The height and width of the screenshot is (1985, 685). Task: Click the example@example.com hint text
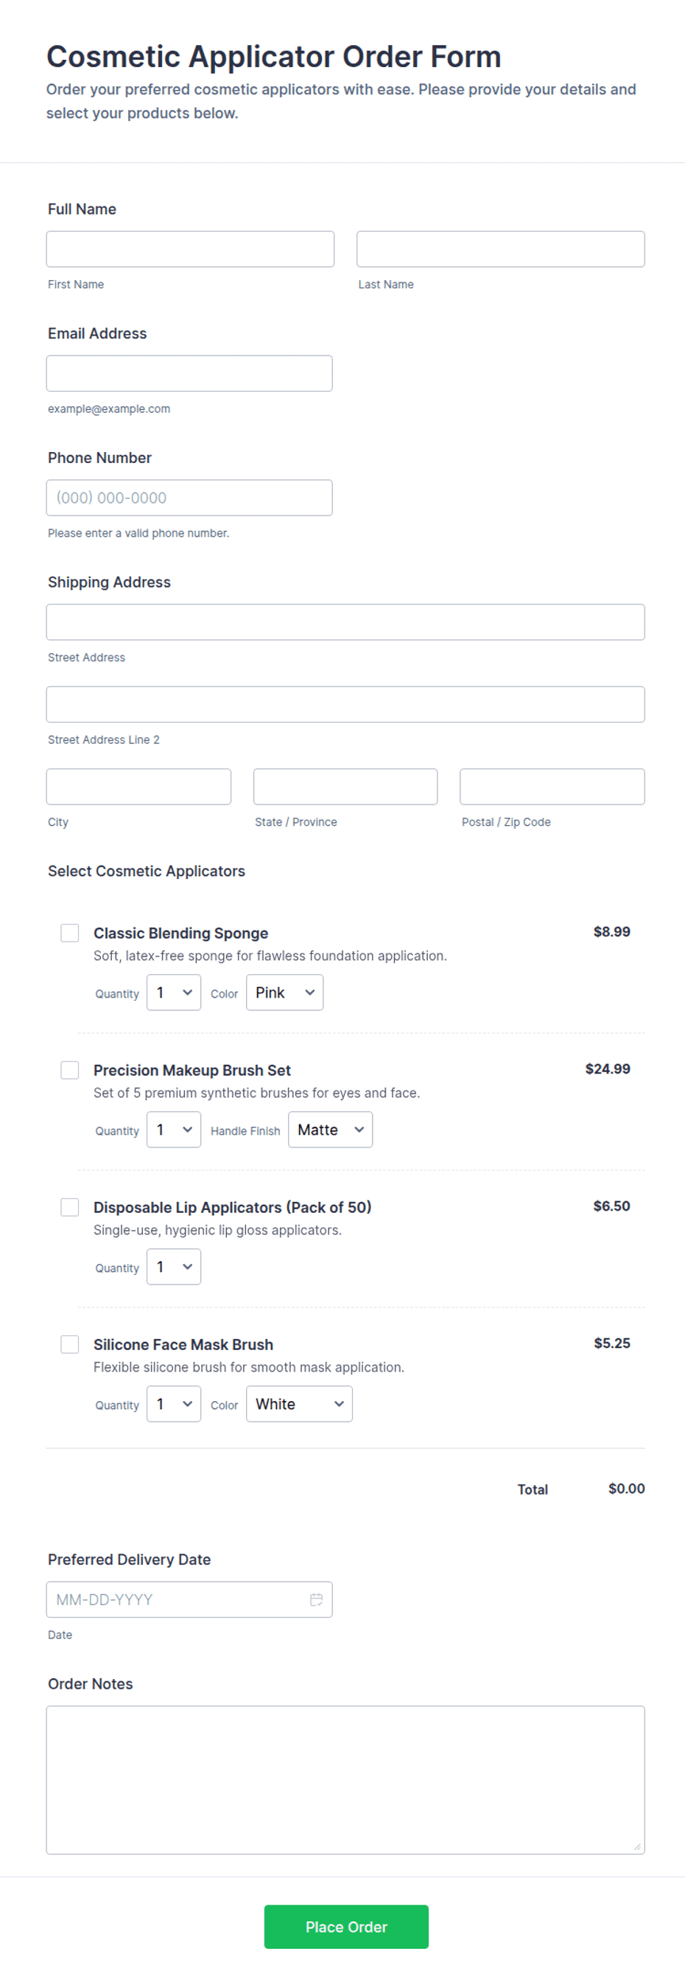pos(109,409)
